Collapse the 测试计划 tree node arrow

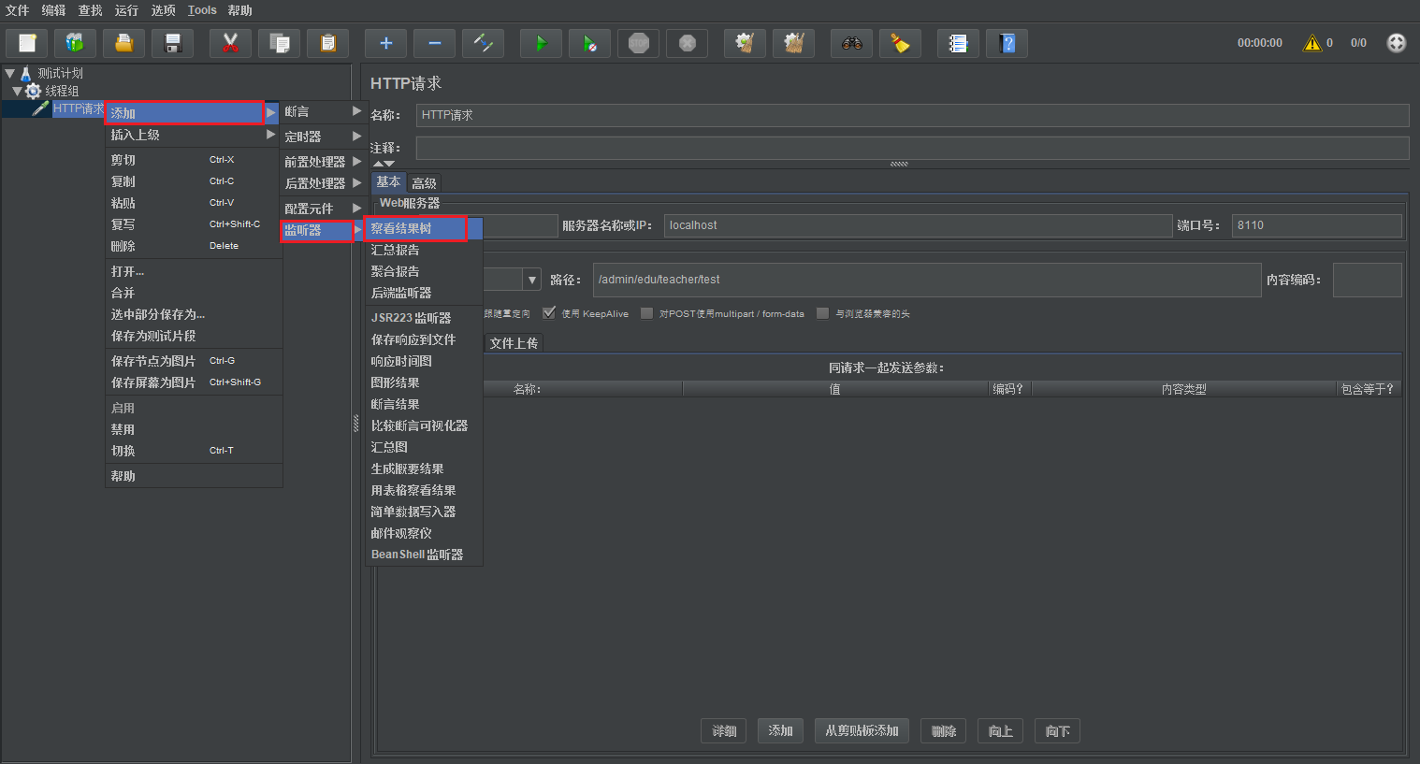(9, 73)
